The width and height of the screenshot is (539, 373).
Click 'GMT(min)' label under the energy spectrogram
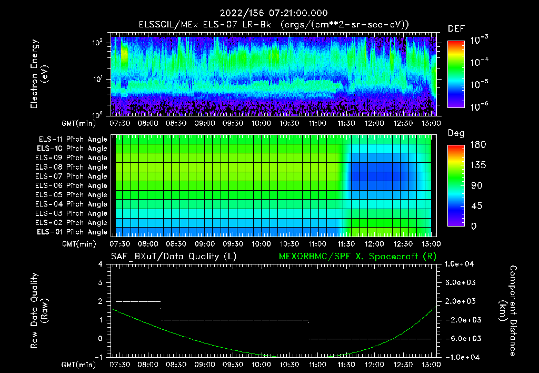tap(78, 123)
